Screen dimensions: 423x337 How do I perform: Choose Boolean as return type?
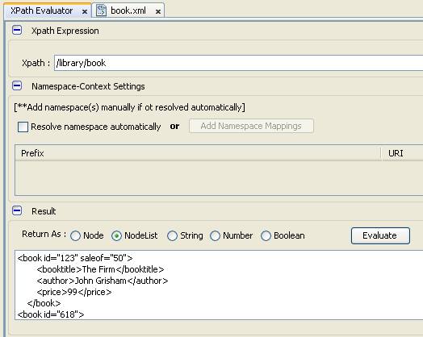tap(266, 235)
